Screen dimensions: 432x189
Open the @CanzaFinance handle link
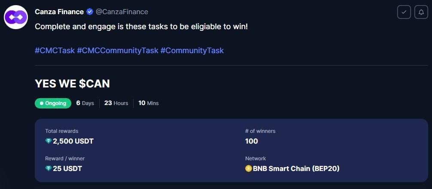pos(122,12)
